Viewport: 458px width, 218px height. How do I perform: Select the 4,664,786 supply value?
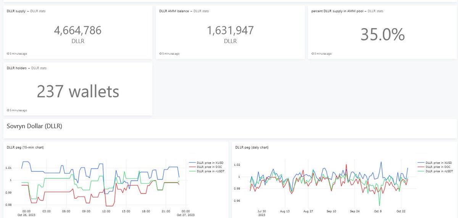78,30
